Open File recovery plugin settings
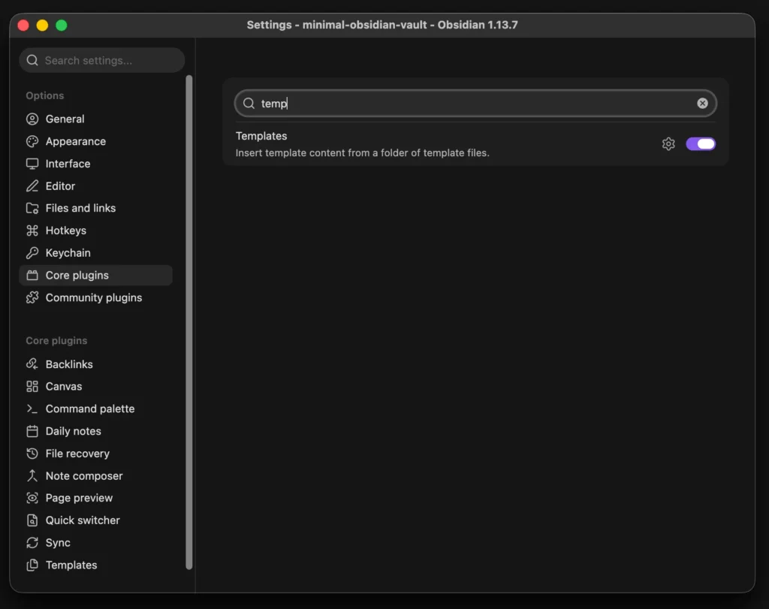The height and width of the screenshot is (609, 769). coord(95,454)
